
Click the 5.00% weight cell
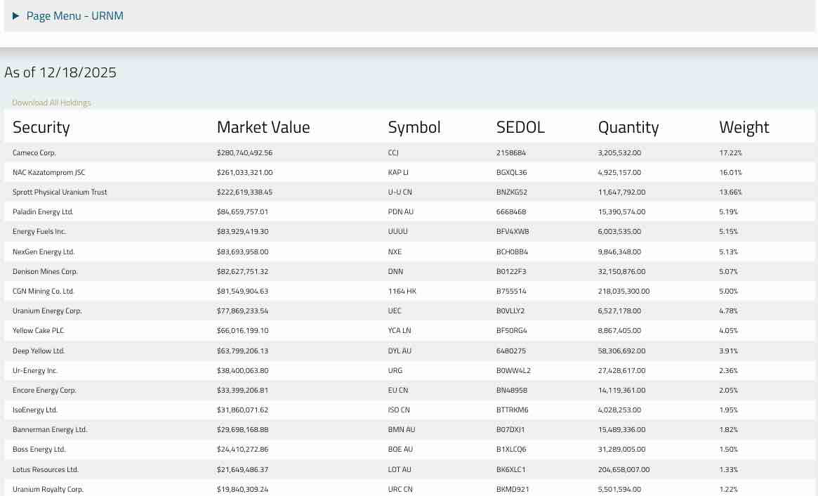(728, 292)
